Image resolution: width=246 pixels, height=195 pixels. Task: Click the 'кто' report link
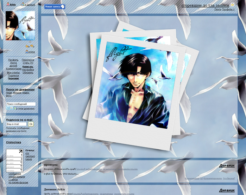27,153
